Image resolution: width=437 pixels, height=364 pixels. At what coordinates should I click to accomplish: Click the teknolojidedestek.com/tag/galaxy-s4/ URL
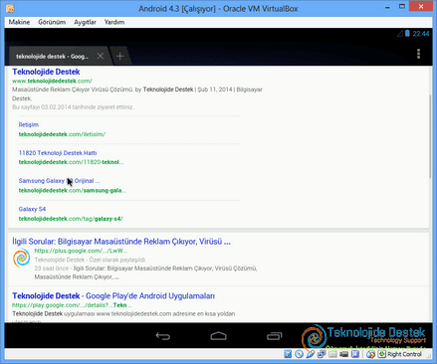[71, 219]
